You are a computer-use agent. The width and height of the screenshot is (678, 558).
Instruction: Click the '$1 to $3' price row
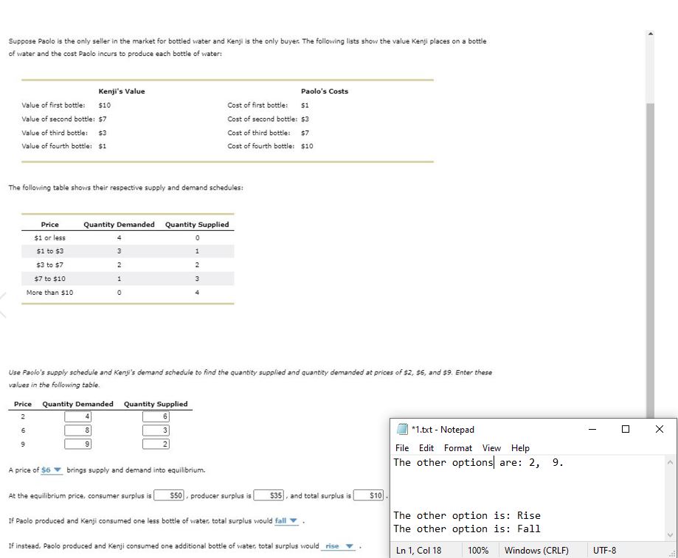pos(128,251)
